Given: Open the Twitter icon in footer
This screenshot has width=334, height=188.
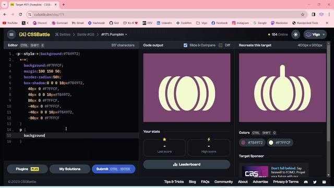Looking at the screenshot, I should (x=315, y=182).
